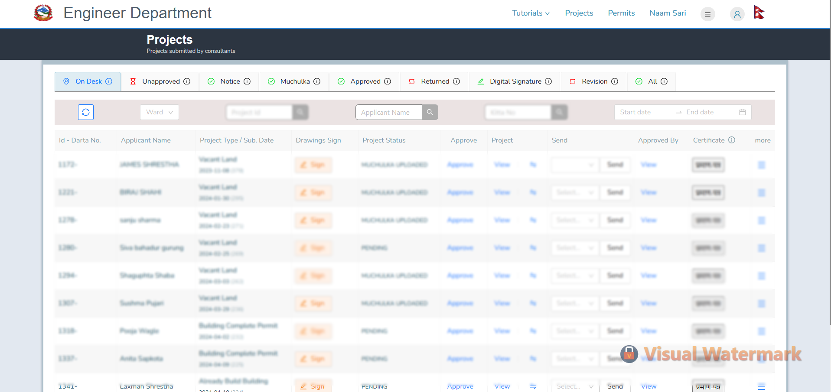The width and height of the screenshot is (831, 392).
Task: Switch to the Unapproved tab
Action: [160, 81]
